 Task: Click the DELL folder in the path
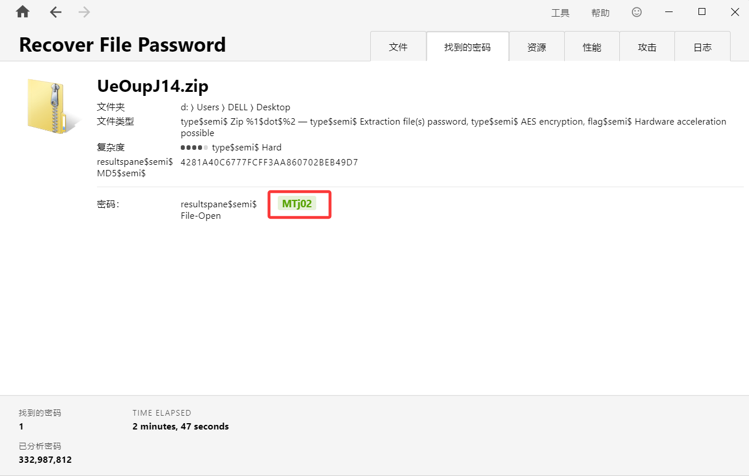(238, 107)
